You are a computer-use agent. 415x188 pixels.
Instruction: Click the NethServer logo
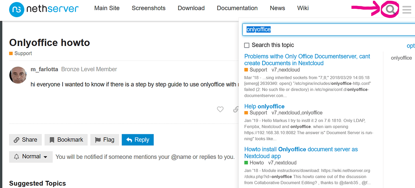(x=44, y=9)
